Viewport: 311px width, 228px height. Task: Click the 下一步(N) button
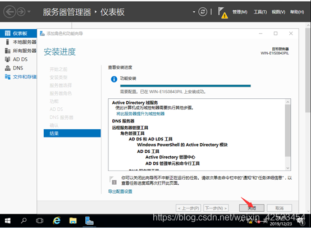(x=216, y=208)
